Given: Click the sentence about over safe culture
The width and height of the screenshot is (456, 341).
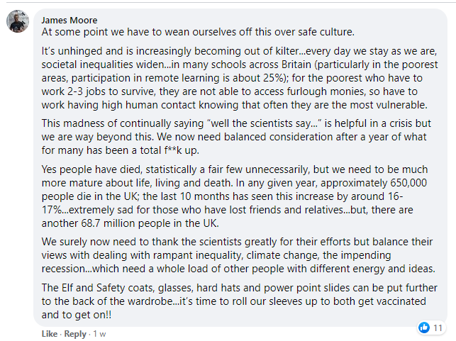Looking at the screenshot, I should click(x=198, y=32).
